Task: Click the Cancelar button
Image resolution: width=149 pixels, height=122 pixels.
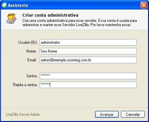Action: pos(133,114)
